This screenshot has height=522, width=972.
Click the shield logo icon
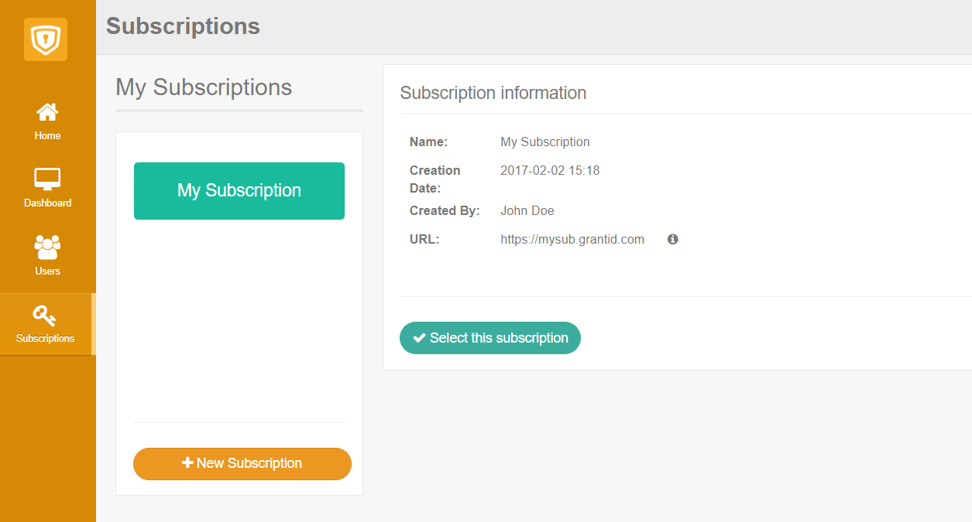(x=46, y=39)
